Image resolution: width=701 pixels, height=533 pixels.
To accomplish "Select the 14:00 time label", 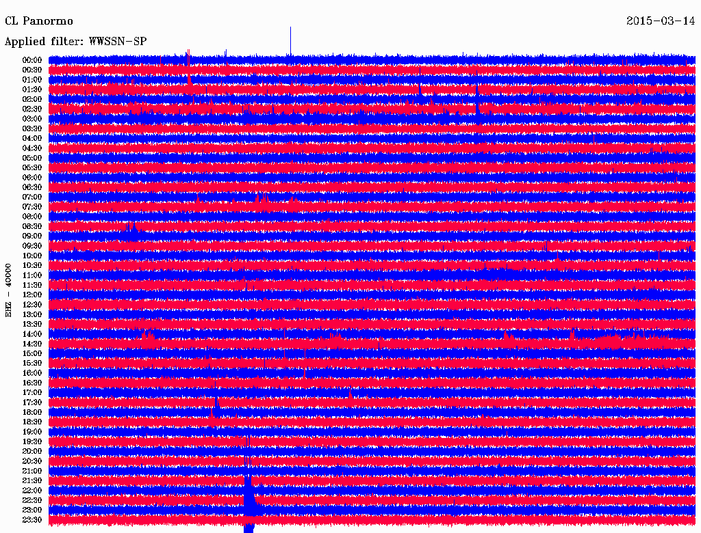I will pyautogui.click(x=32, y=334).
